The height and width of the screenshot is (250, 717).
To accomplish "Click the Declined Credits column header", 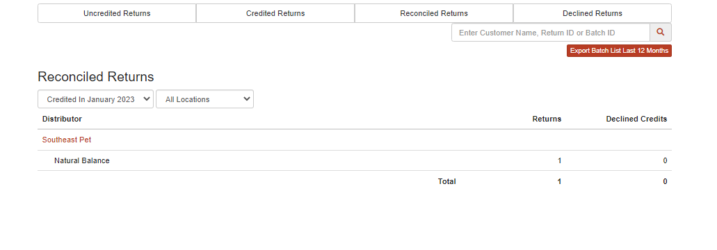I will coord(636,119).
